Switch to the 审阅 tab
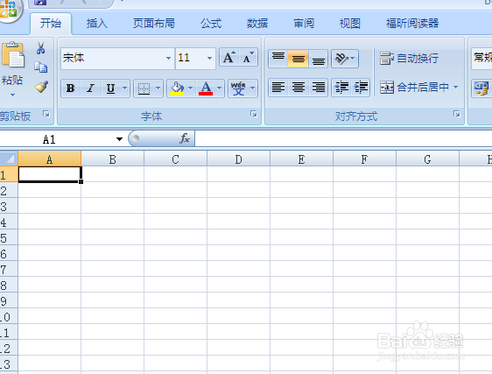The image size is (492, 374). (x=304, y=24)
